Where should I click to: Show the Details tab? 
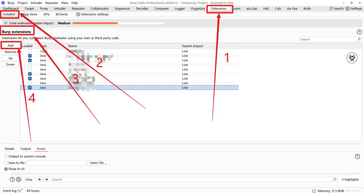click(x=9, y=149)
